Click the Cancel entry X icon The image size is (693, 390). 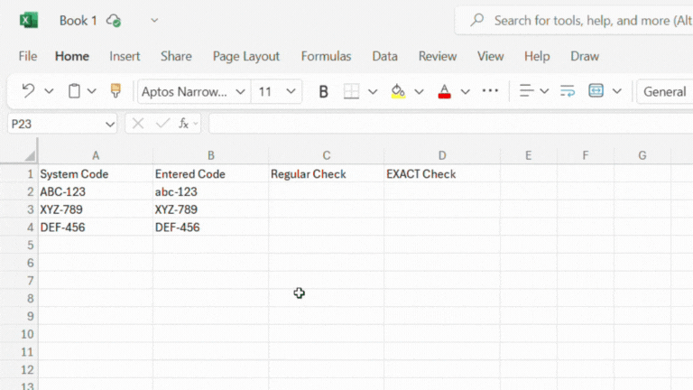click(138, 124)
